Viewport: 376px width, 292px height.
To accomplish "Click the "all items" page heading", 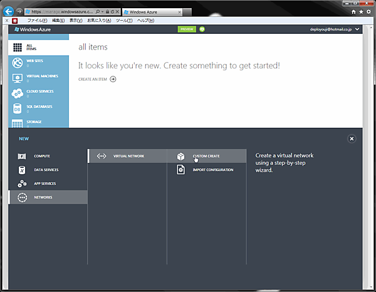I will click(93, 47).
